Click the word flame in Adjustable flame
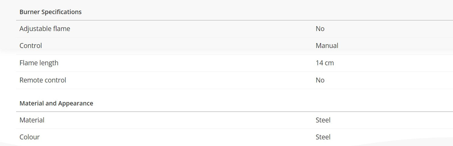The height and width of the screenshot is (146, 453). 61,29
